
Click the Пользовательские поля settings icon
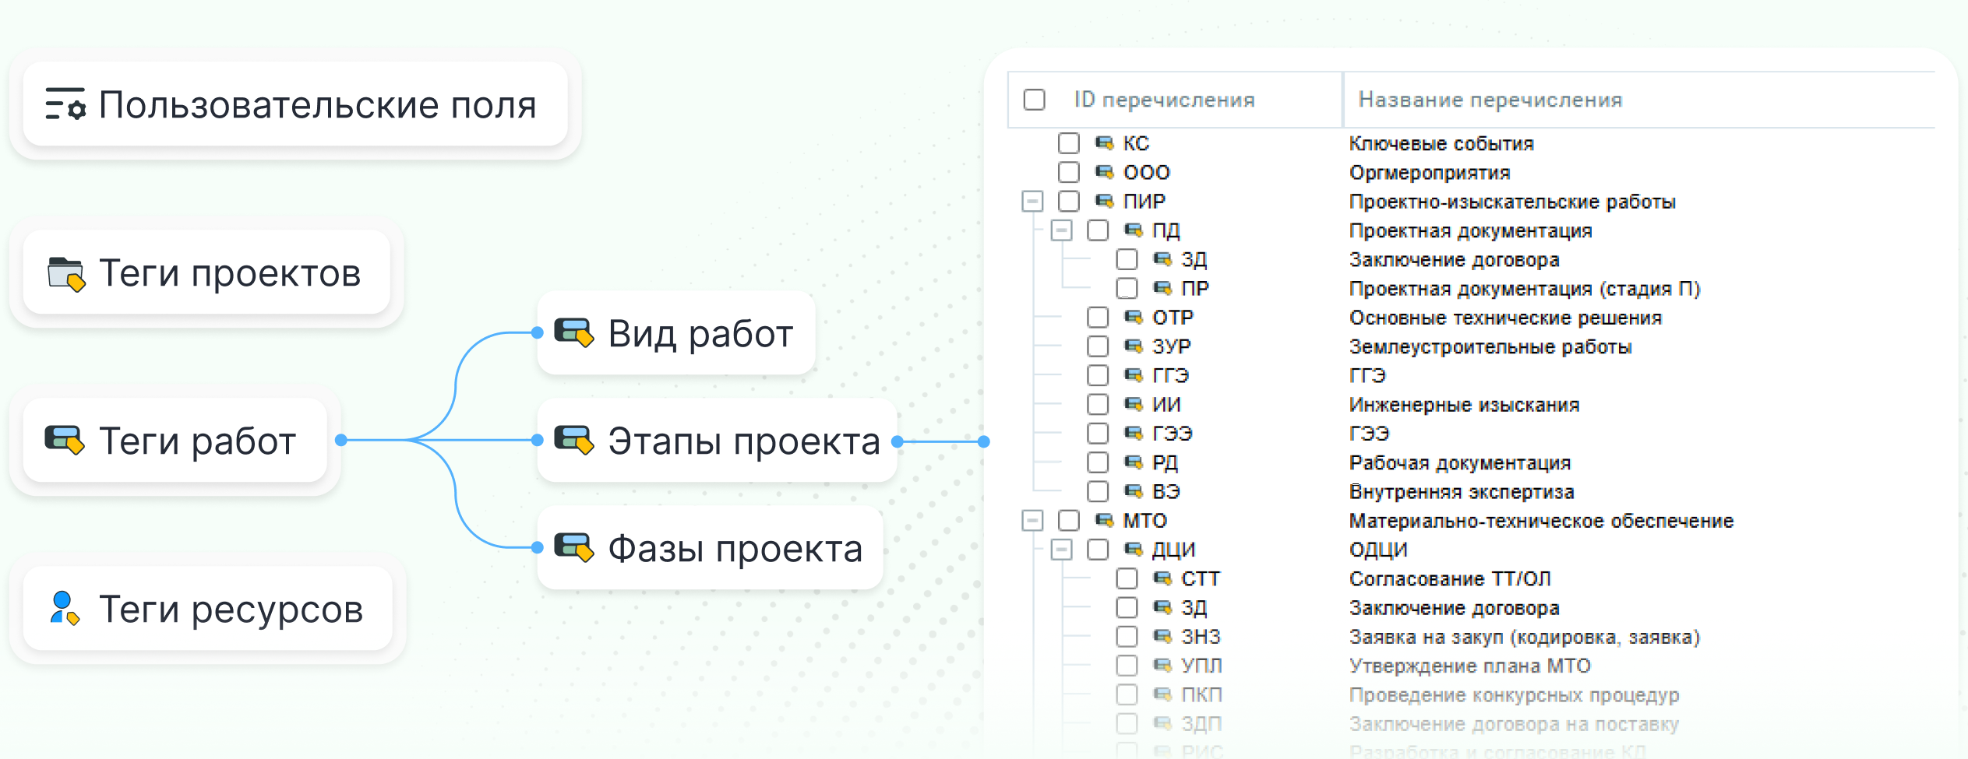(66, 104)
